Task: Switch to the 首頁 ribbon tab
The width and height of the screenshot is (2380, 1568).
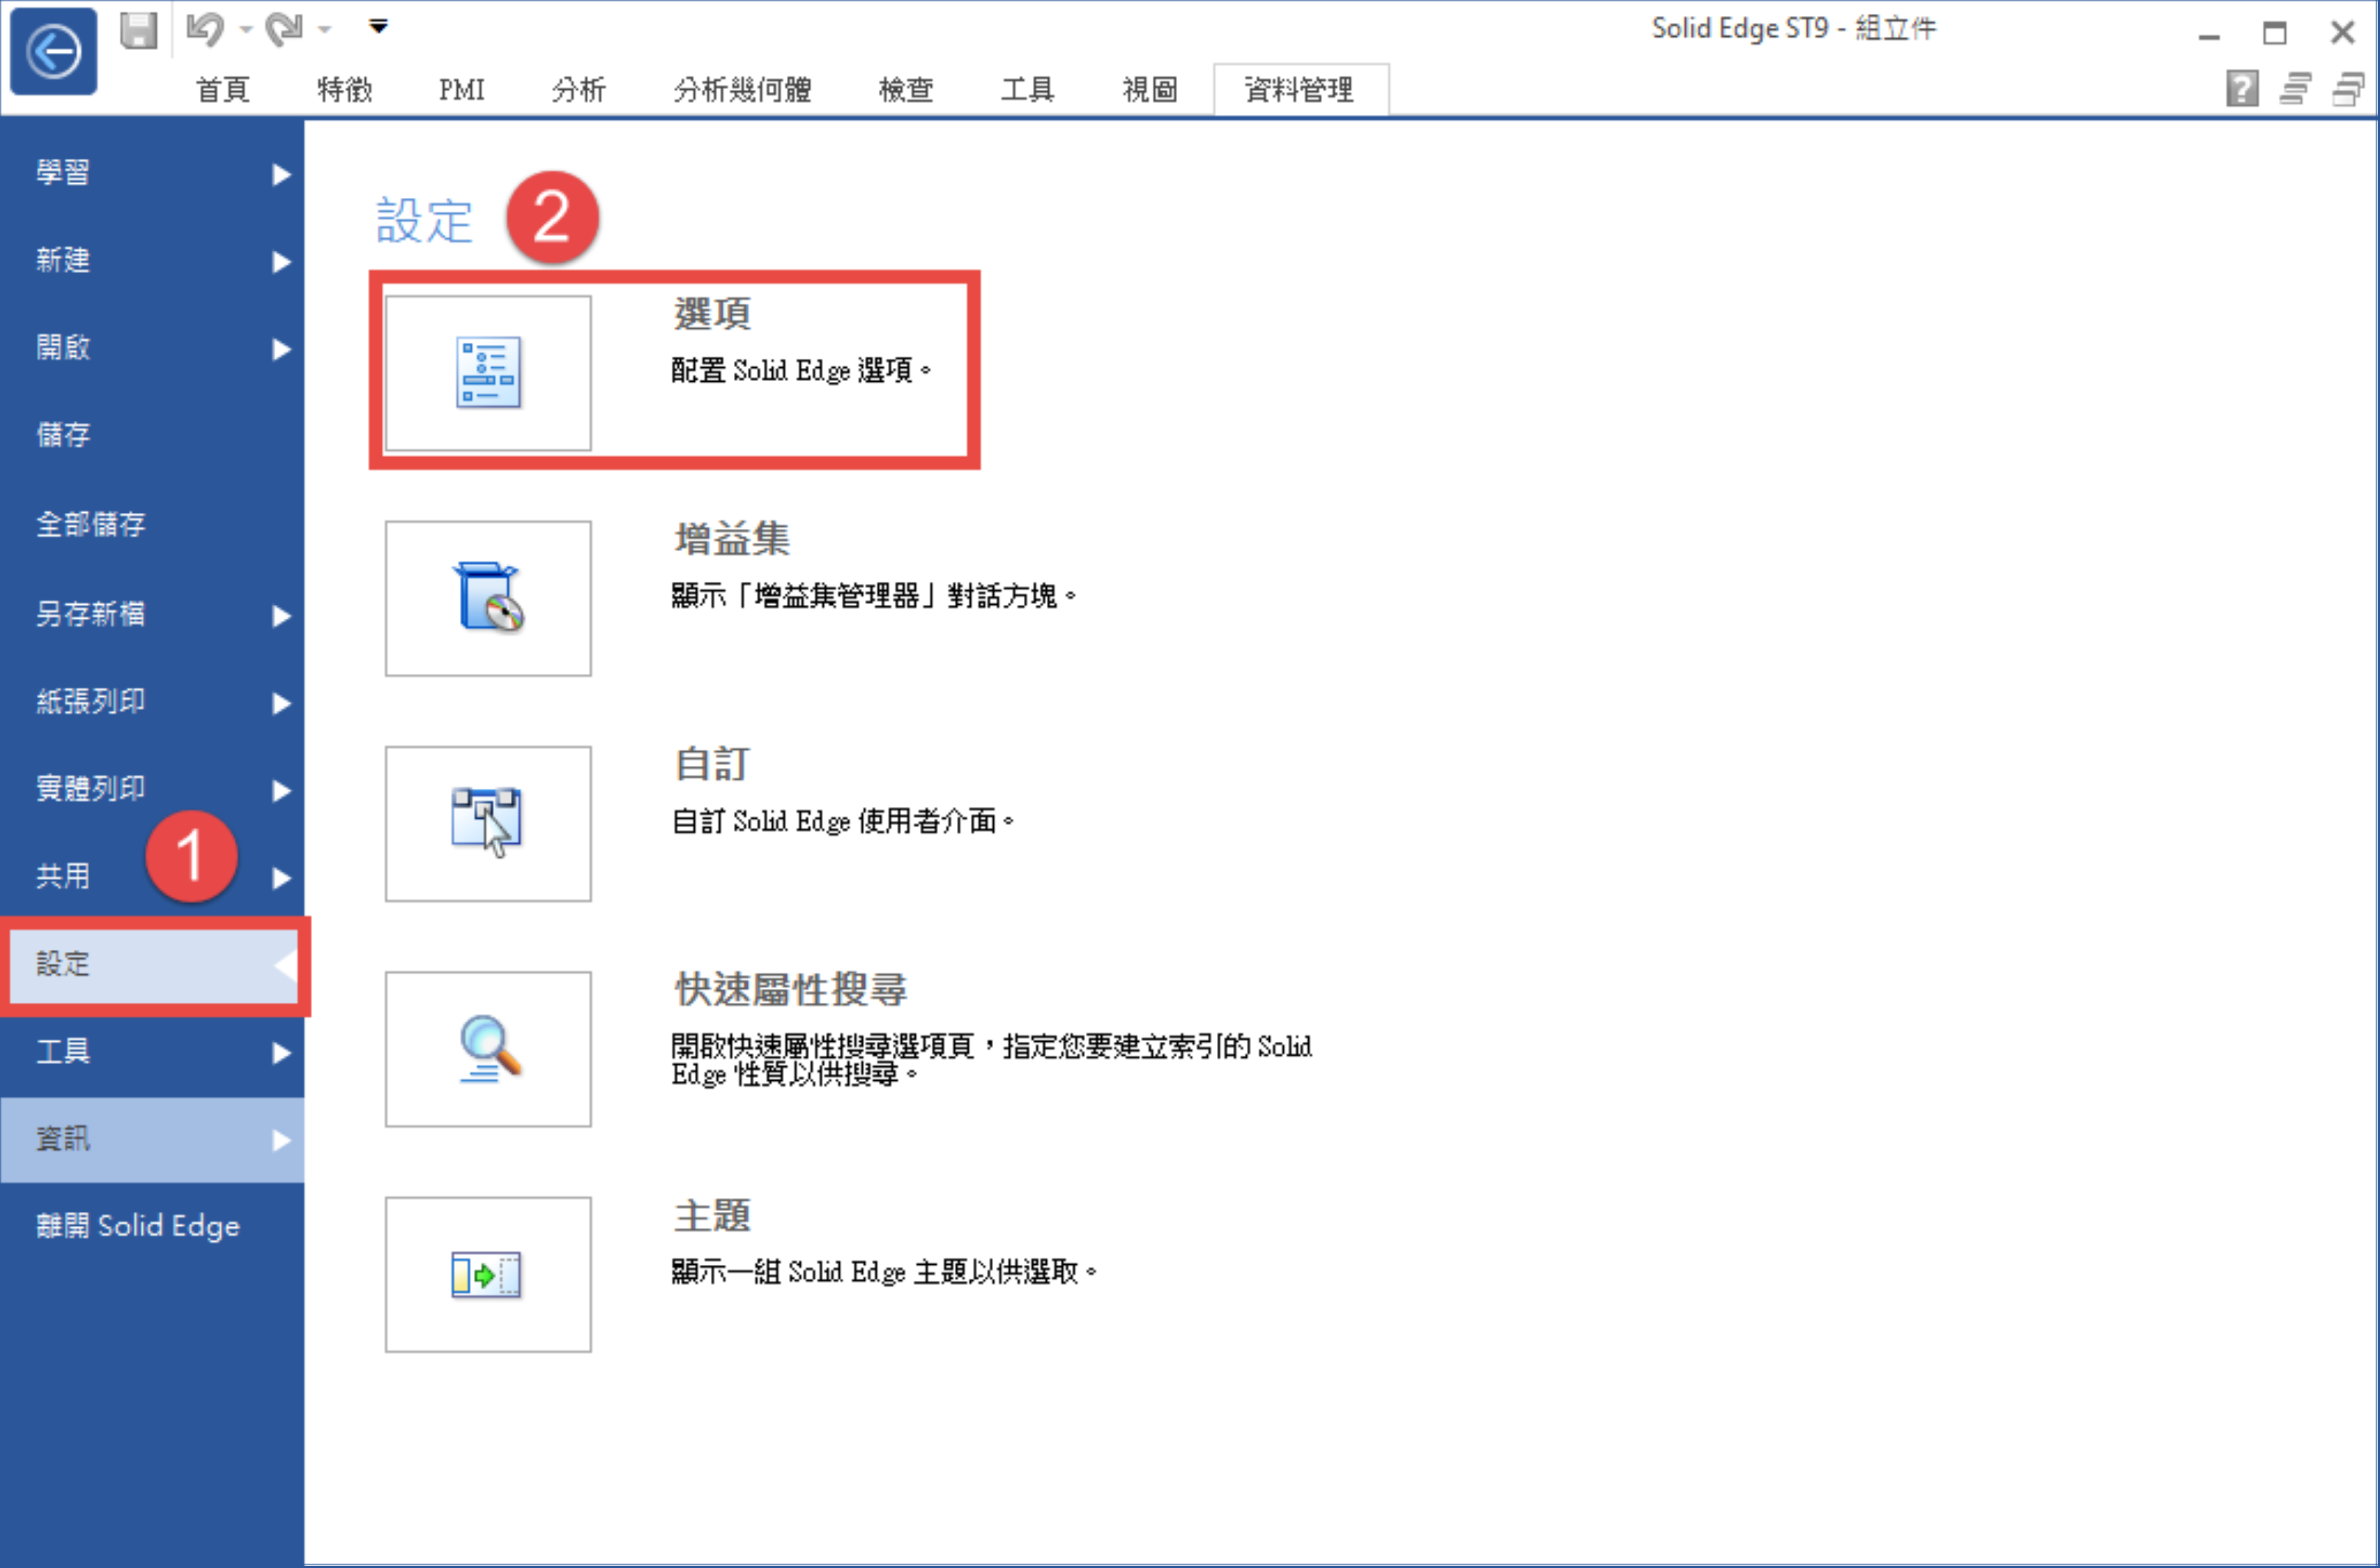Action: tap(222, 90)
